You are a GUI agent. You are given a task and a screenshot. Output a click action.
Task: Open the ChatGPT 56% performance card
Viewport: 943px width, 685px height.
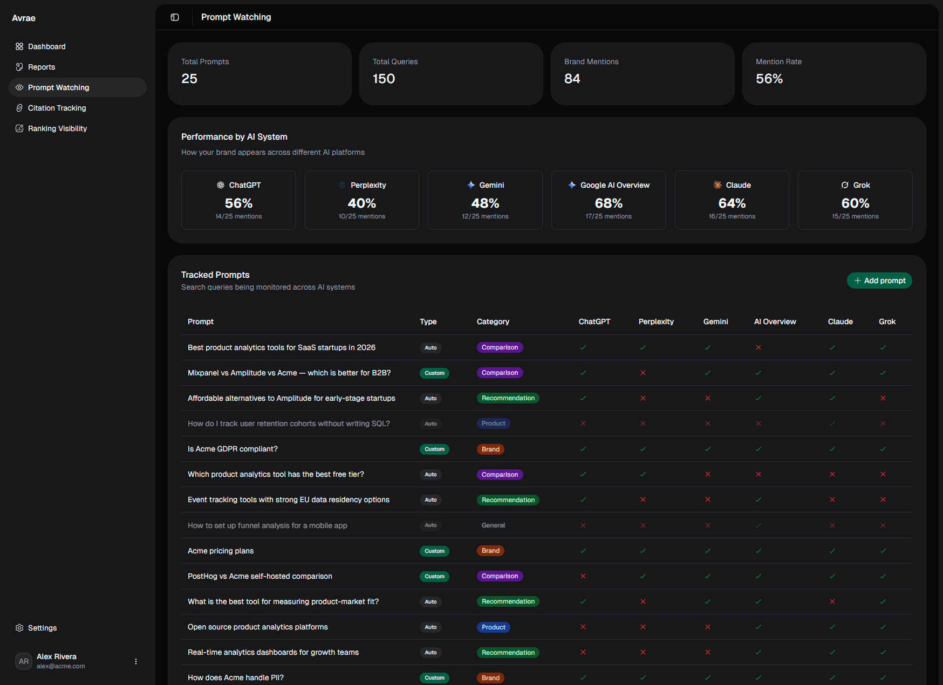238,200
